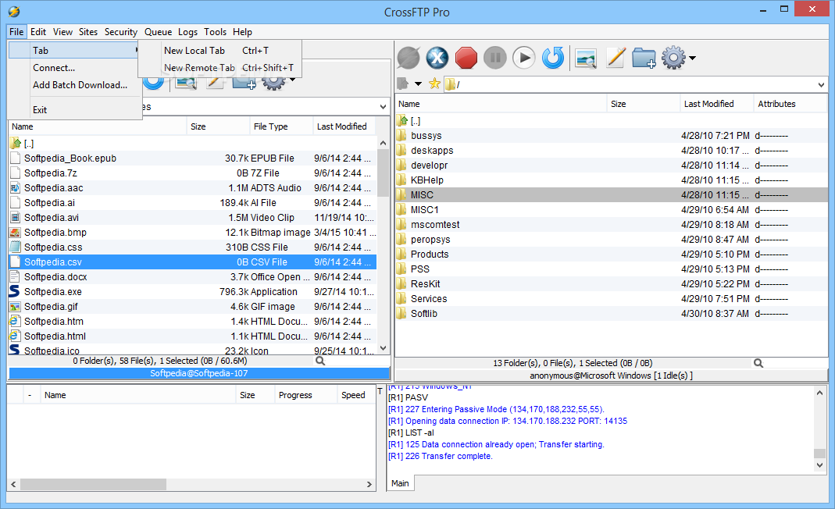This screenshot has height=509, width=835.
Task: Choose Add Batch Download...
Action: 74,84
